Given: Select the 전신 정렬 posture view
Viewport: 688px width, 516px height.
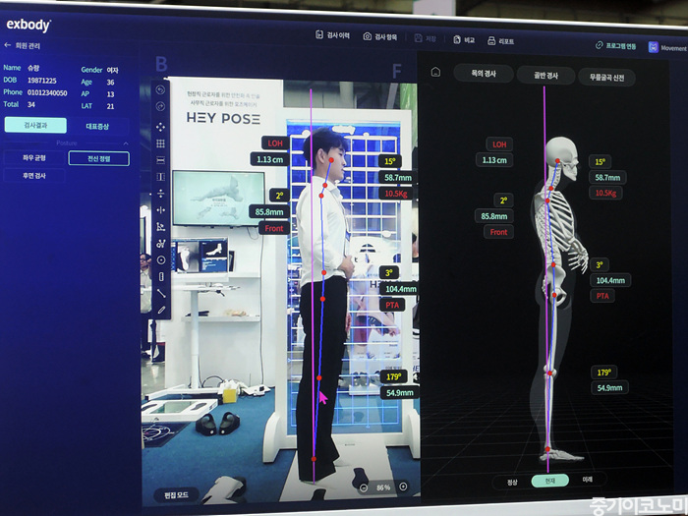Looking at the screenshot, I should click(98, 158).
